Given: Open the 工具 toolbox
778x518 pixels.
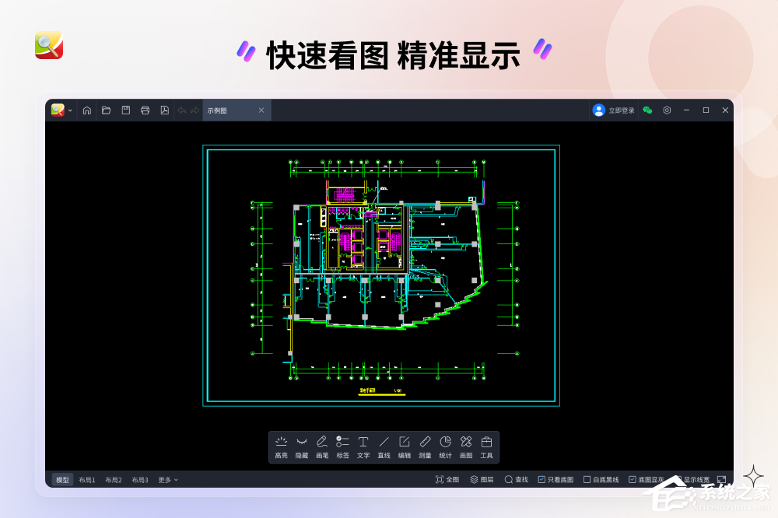Looking at the screenshot, I should (x=487, y=447).
